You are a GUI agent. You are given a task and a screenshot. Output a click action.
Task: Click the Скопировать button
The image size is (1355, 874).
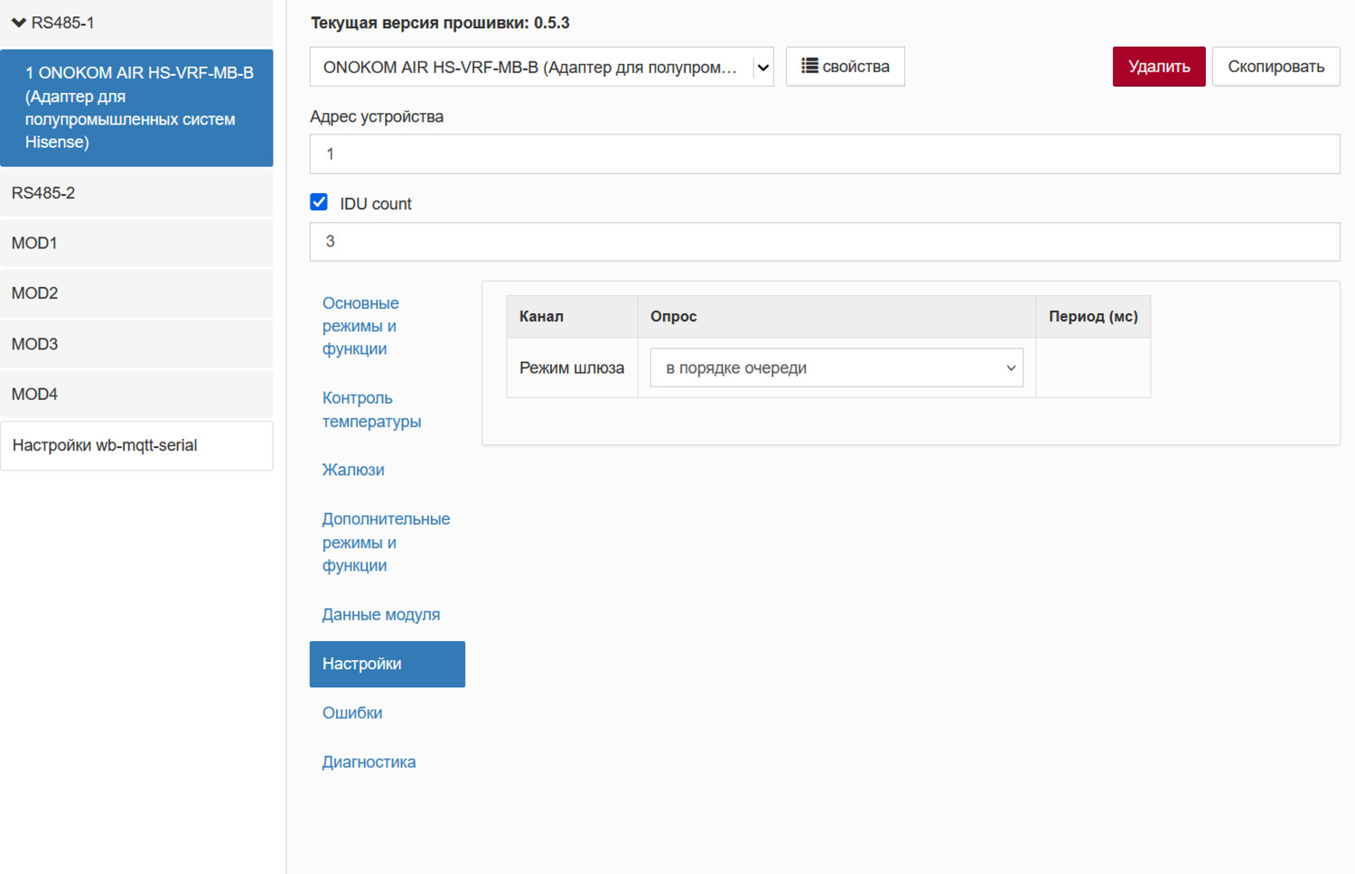[1275, 67]
